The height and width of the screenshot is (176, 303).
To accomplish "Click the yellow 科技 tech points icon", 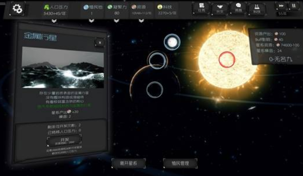I will [x=160, y=7].
